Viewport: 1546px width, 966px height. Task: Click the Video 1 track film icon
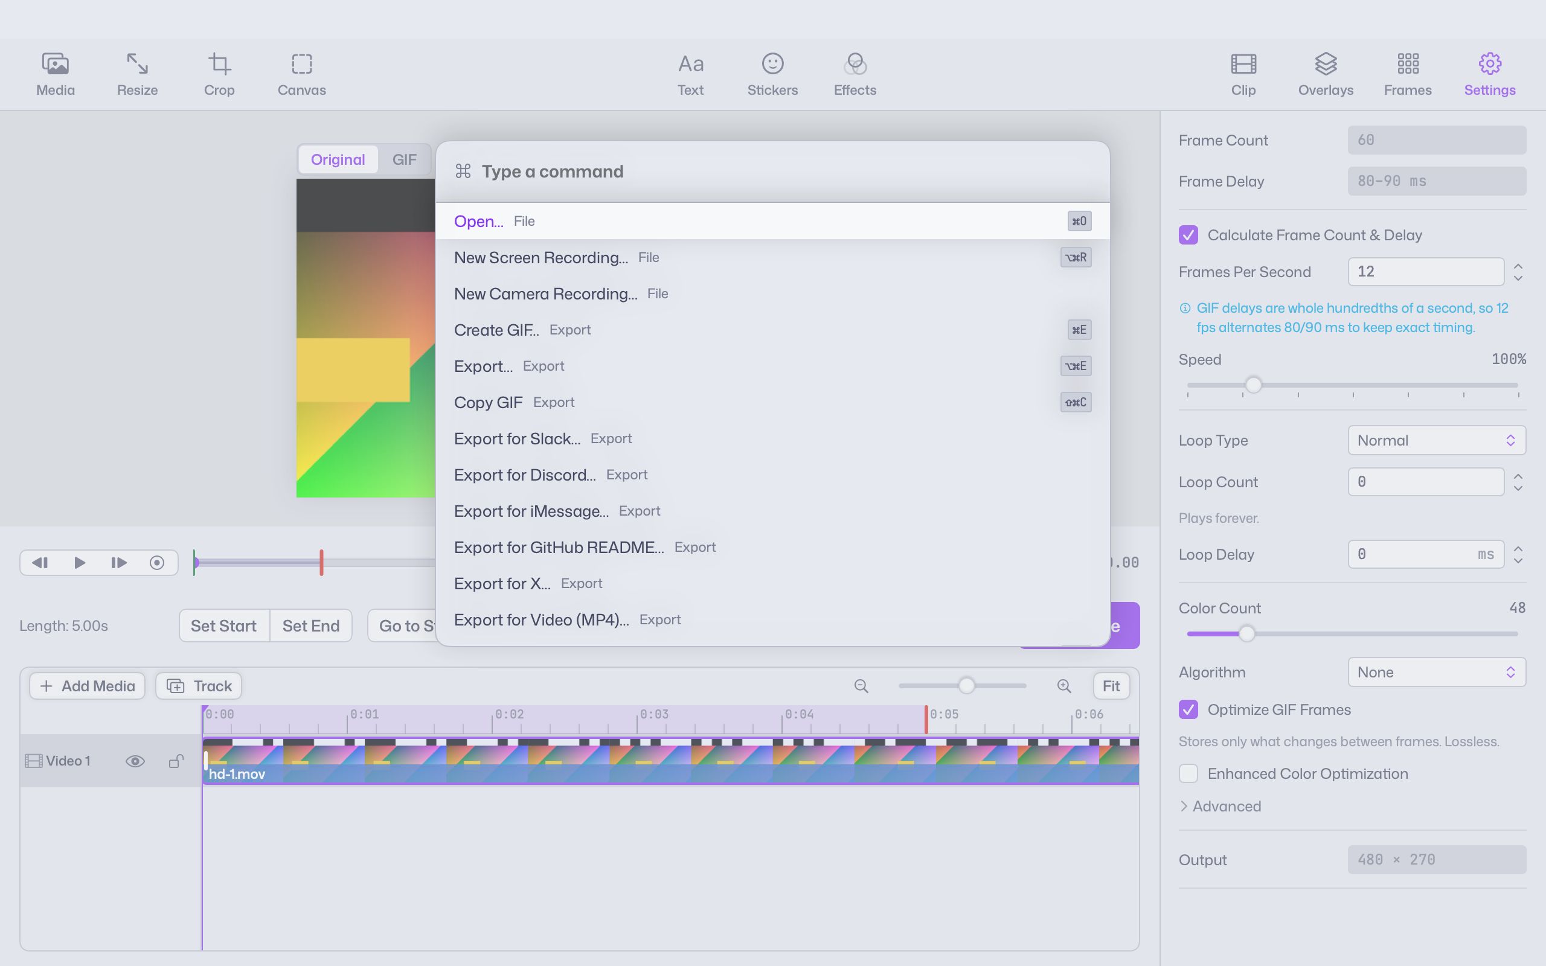(x=33, y=761)
